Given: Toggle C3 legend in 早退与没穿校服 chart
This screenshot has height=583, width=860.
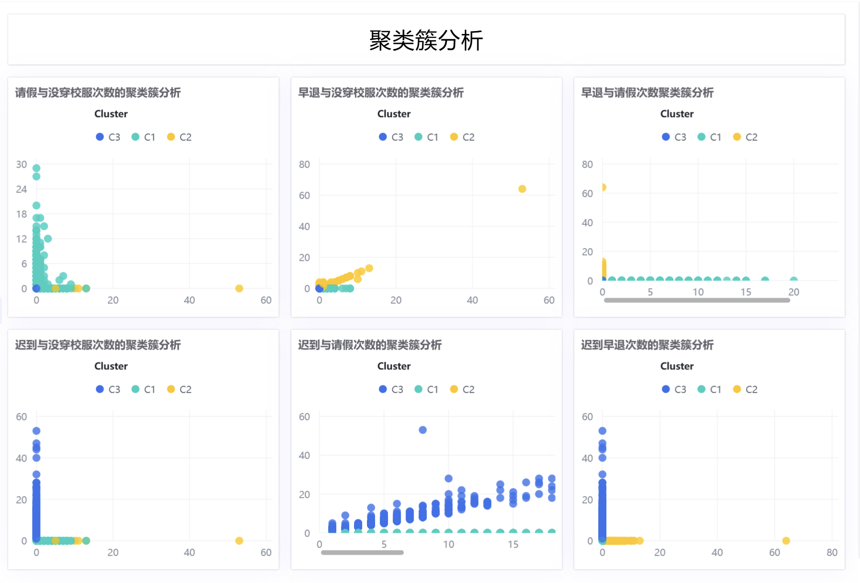Looking at the screenshot, I should [x=391, y=137].
